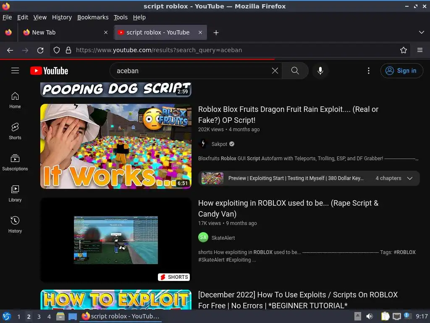Select the script roblox - YouTube tab
This screenshot has height=323, width=430.
pos(161,32)
